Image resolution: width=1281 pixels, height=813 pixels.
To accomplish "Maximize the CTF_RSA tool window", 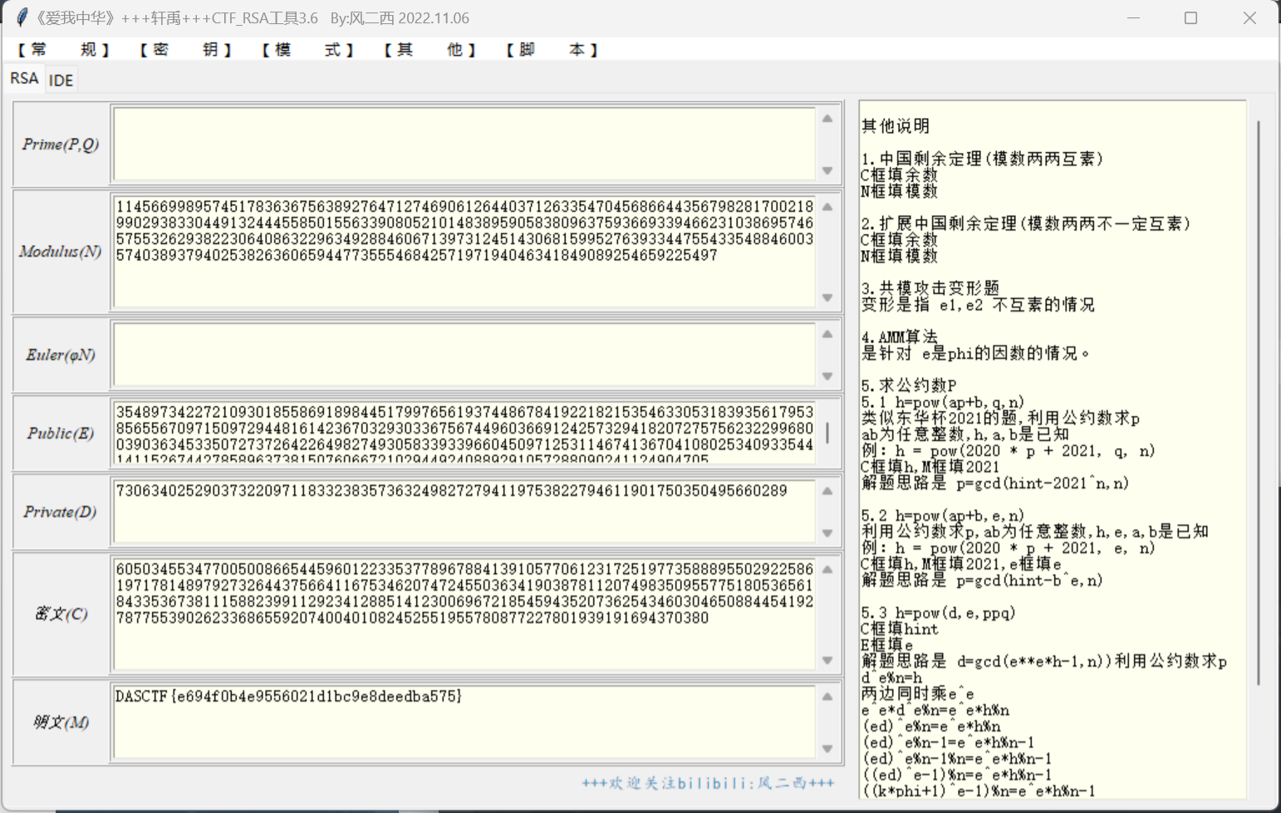I will [x=1190, y=17].
